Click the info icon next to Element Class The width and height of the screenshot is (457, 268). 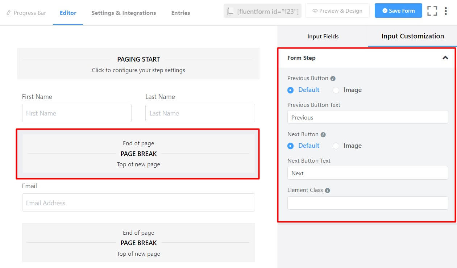pos(328,190)
